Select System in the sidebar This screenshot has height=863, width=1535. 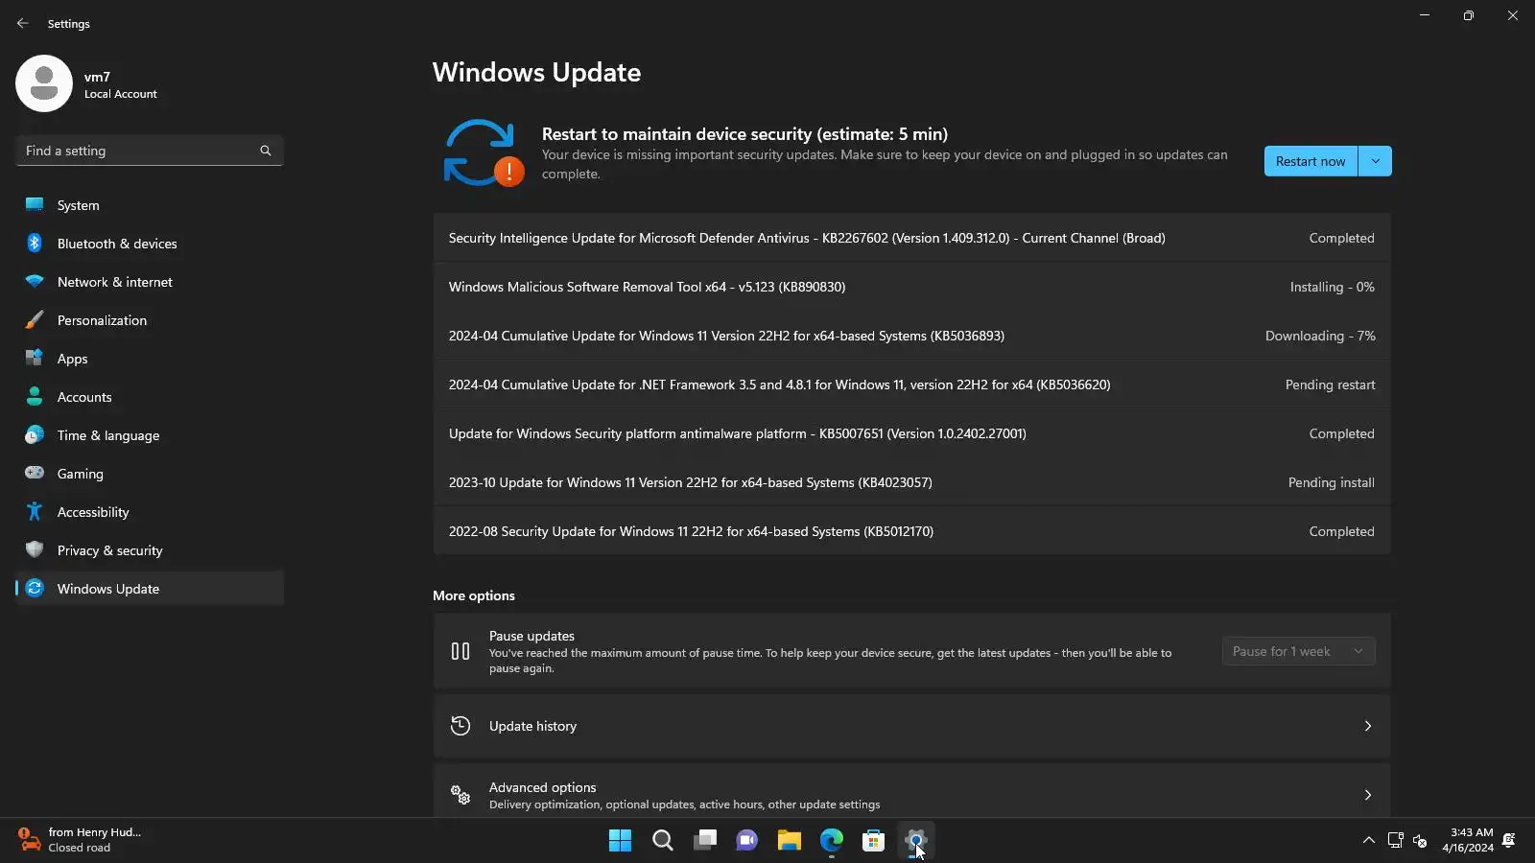click(150, 205)
